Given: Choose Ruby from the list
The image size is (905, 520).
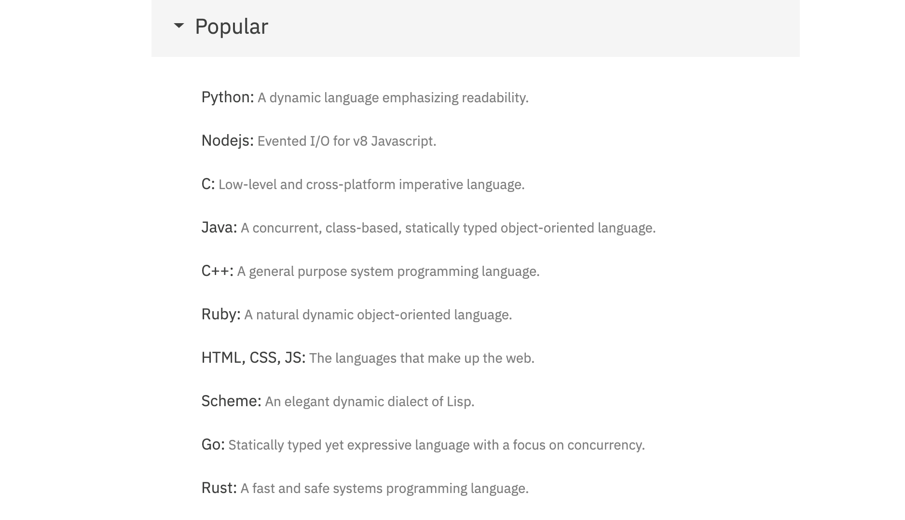Looking at the screenshot, I should coord(220,314).
